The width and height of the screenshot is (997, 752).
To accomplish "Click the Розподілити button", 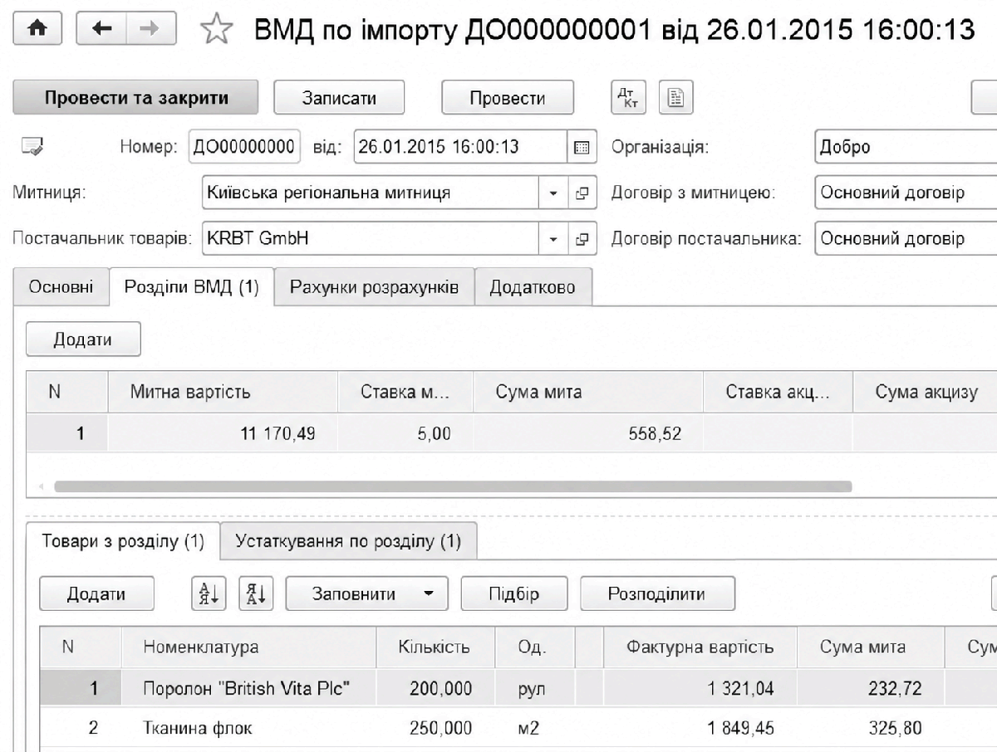I will coord(656,593).
